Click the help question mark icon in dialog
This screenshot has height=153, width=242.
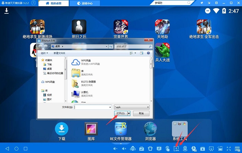(148, 53)
